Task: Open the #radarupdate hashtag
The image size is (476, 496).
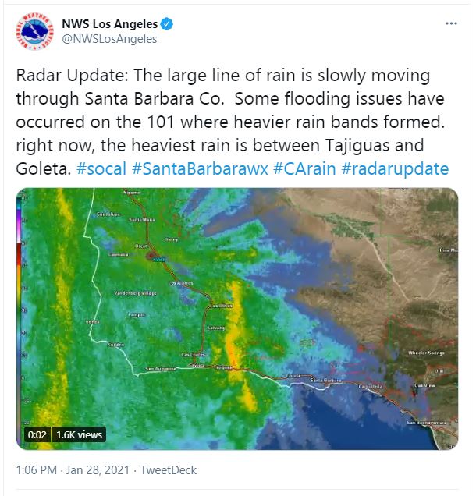Action: click(x=395, y=168)
